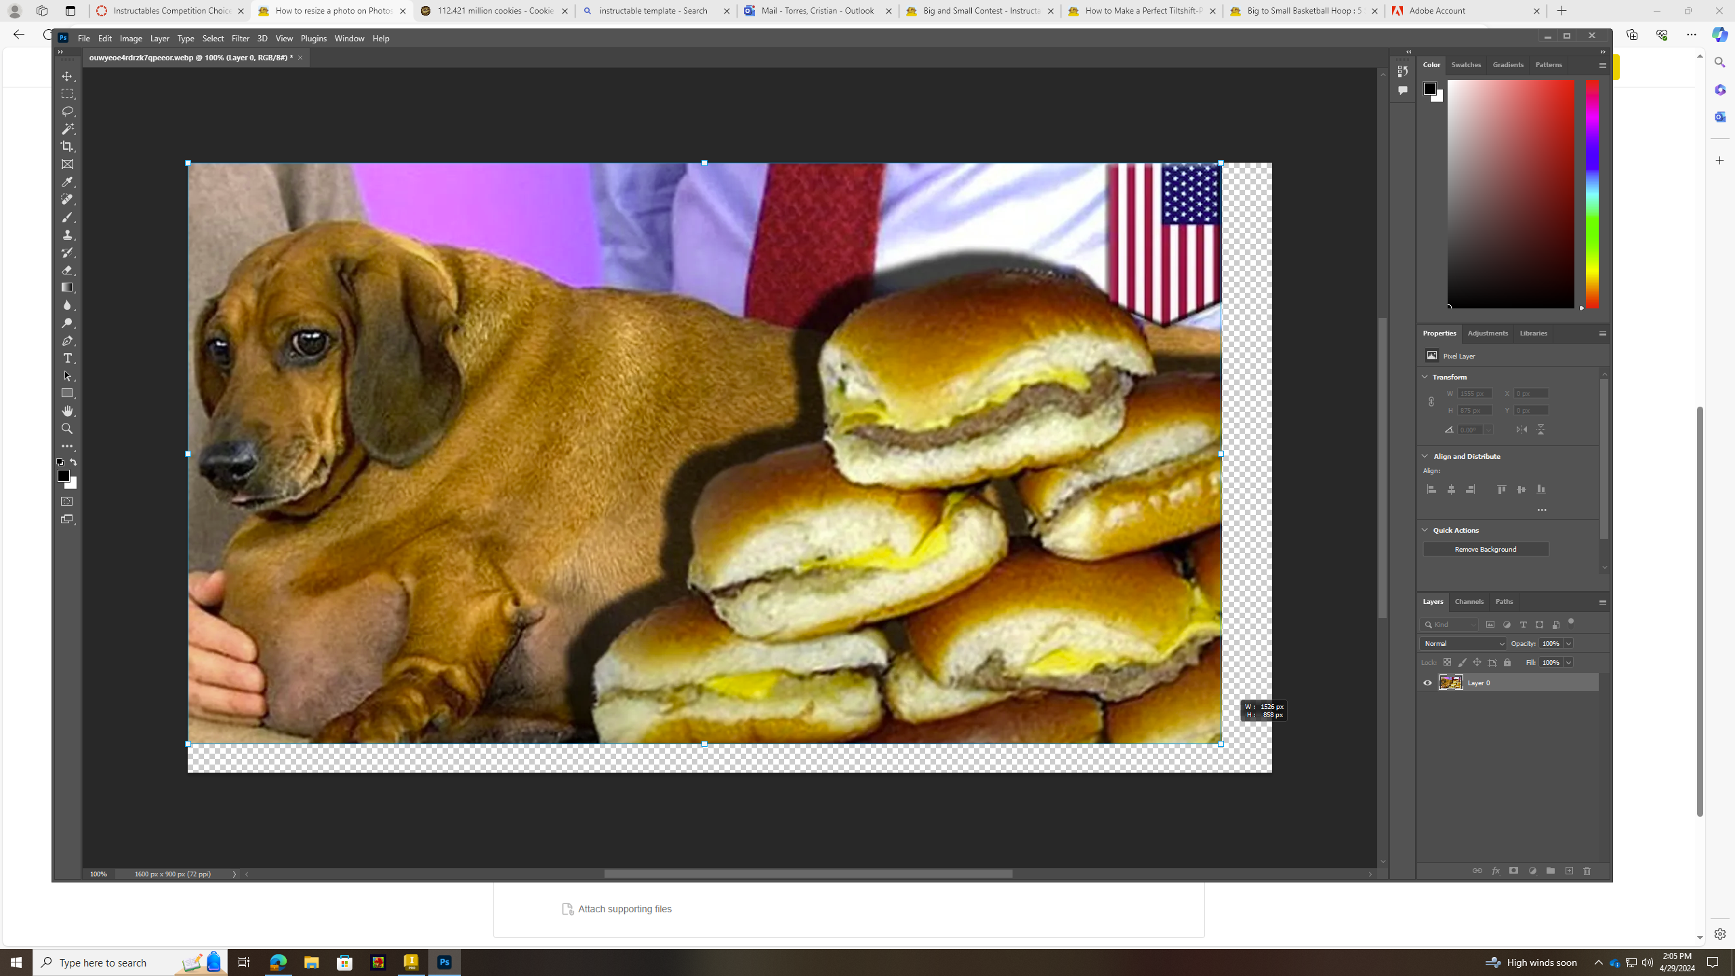
Task: Select the History Brush tool
Action: [x=67, y=252]
